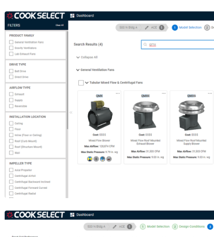
Task: Tick the Supply airflow type checkbox
Action: pos(11,100)
